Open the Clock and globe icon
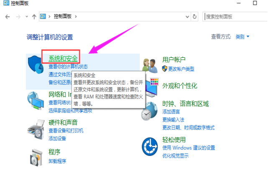Viewport: 279px width, 173px height. click(x=149, y=111)
